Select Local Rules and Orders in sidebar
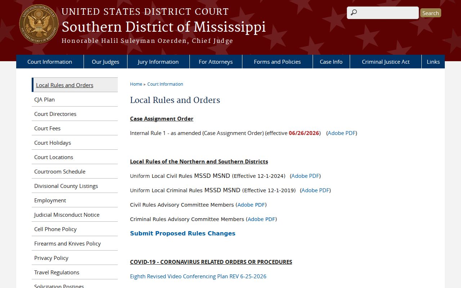This screenshot has height=288, width=461. coord(75,85)
